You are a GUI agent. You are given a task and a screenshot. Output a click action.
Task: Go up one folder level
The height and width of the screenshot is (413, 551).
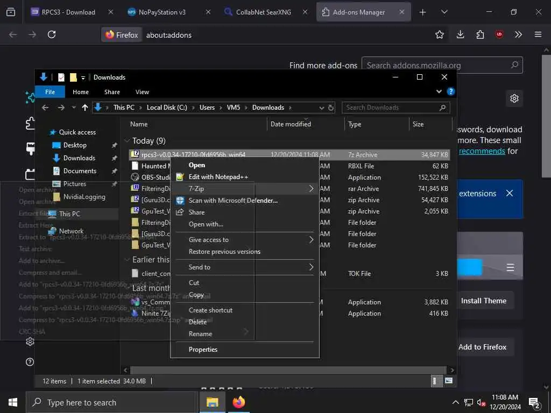[84, 108]
